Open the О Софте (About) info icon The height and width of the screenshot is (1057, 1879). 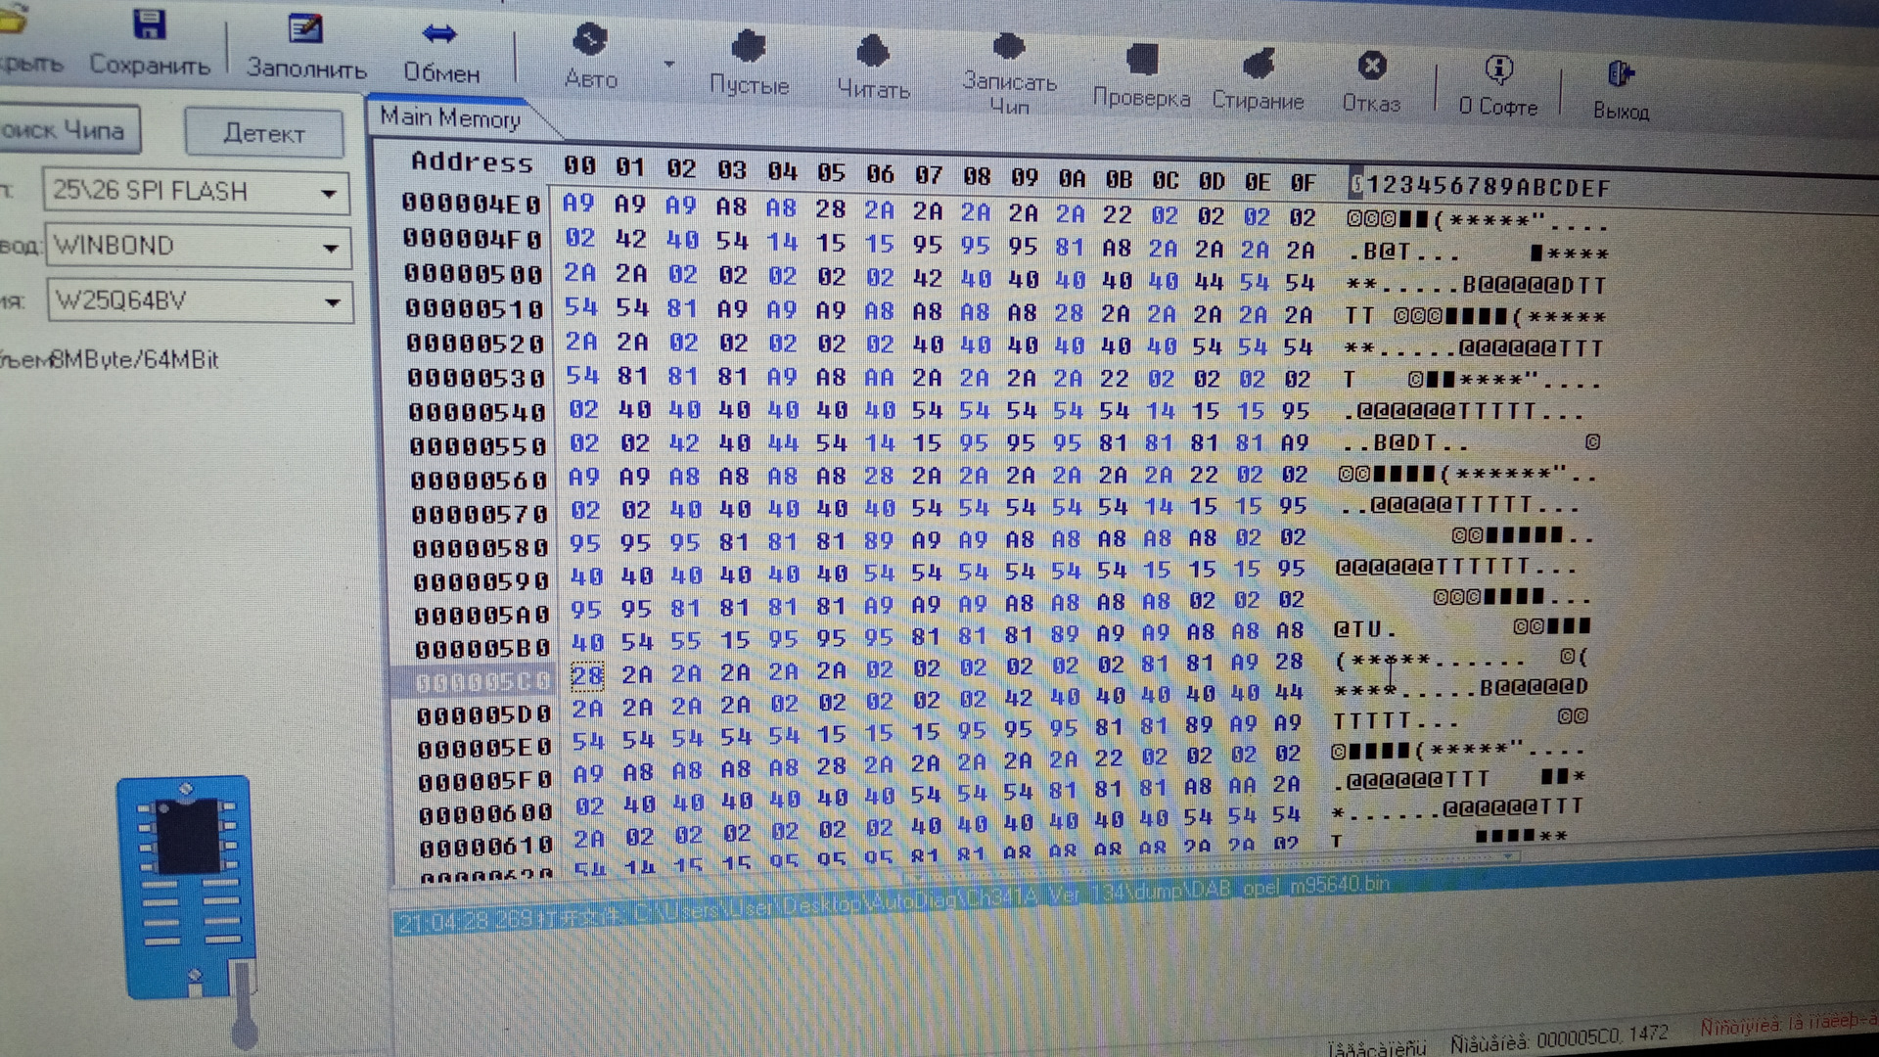tap(1498, 69)
